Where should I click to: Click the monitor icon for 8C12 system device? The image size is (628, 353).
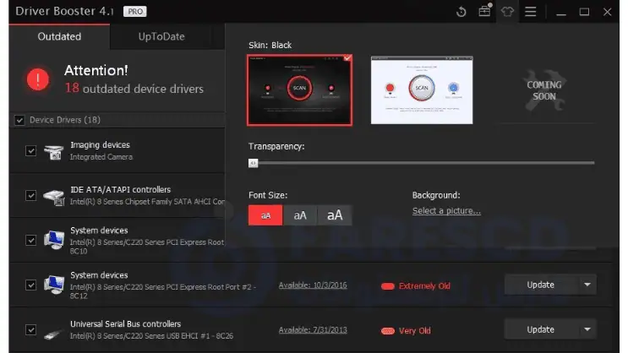(x=53, y=285)
